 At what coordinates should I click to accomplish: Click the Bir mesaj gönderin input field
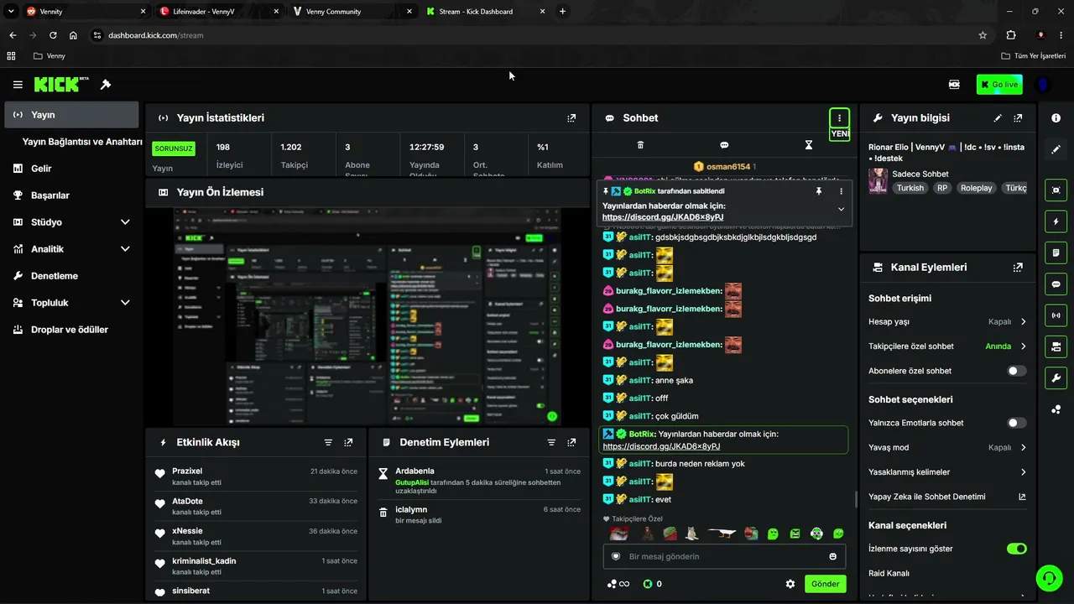click(x=722, y=556)
